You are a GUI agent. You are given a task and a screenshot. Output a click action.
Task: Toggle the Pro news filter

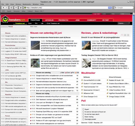(72, 73)
